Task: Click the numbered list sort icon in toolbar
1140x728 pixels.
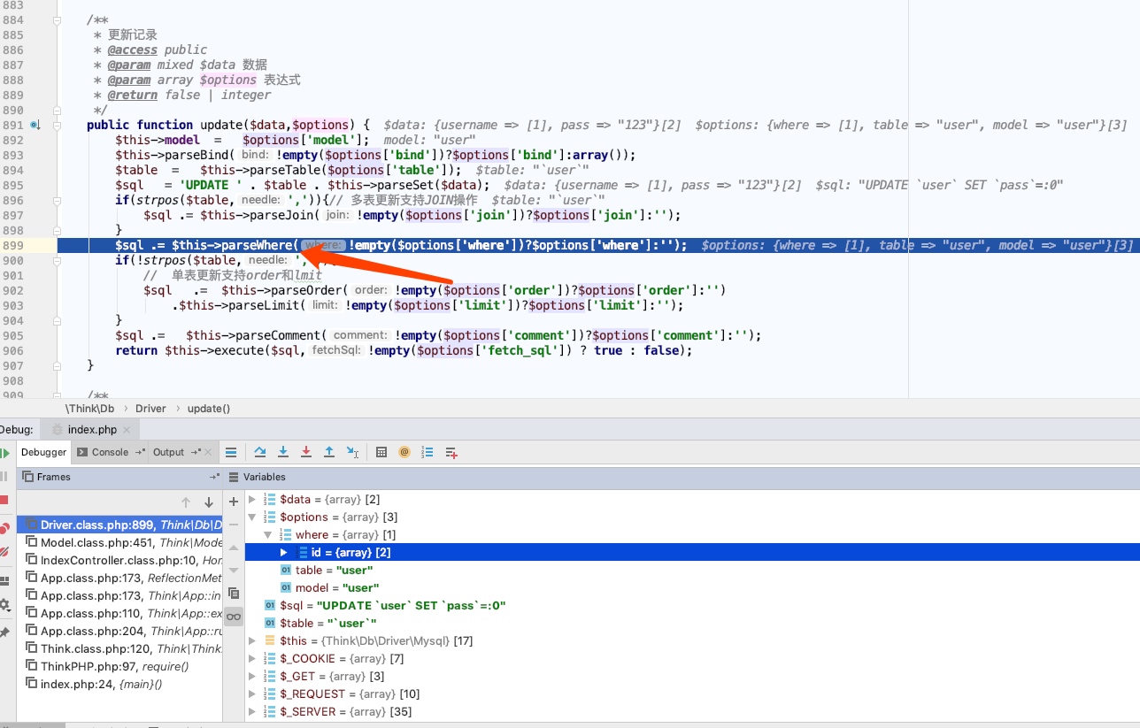Action: coord(427,452)
